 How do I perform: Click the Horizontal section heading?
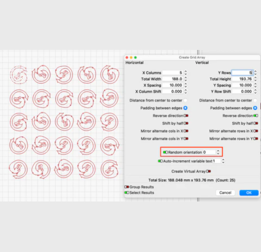point(134,62)
